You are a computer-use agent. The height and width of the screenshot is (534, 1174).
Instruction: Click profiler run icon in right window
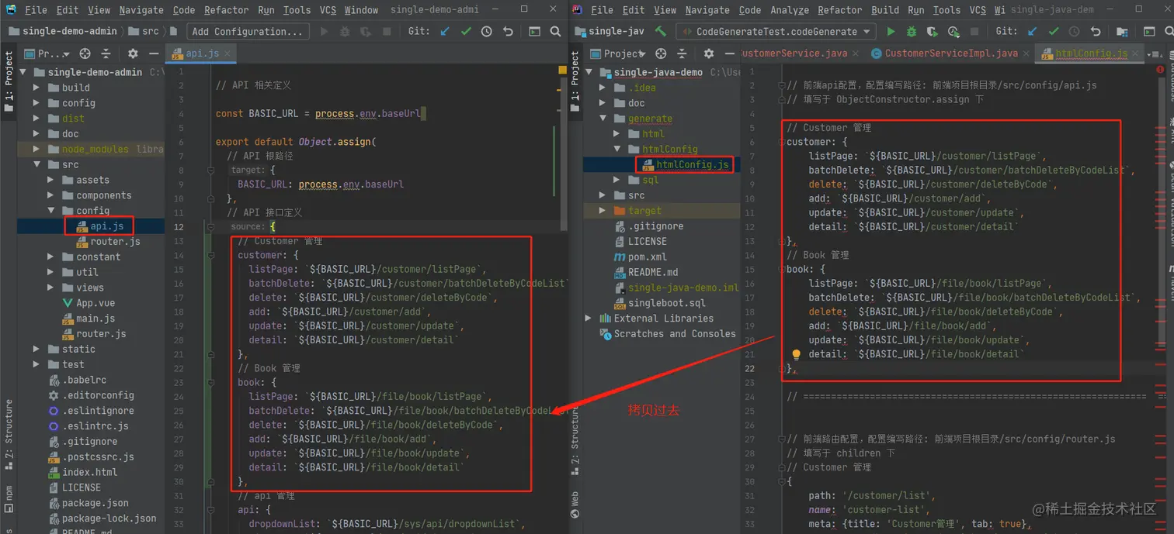[x=953, y=32]
